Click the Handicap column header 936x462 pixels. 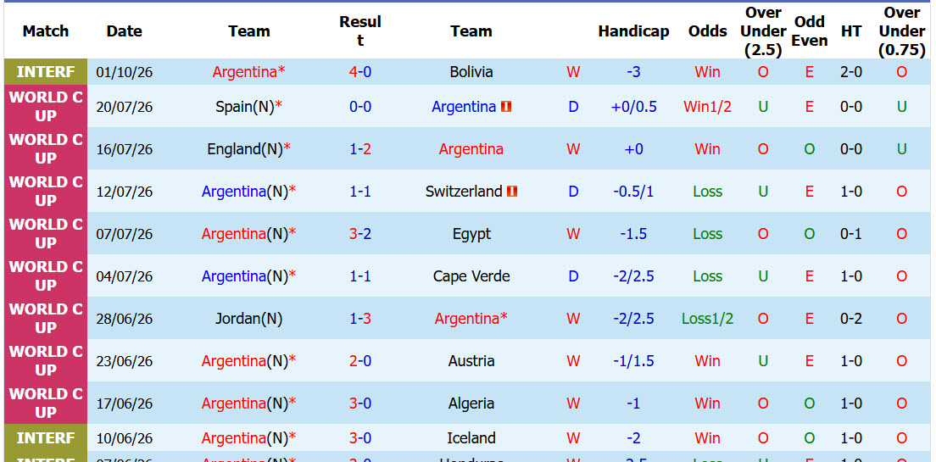click(x=633, y=31)
